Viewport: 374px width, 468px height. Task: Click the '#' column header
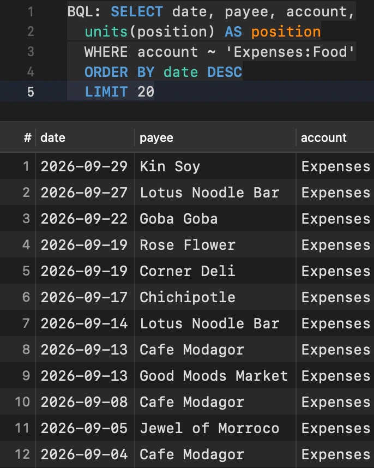(x=28, y=138)
